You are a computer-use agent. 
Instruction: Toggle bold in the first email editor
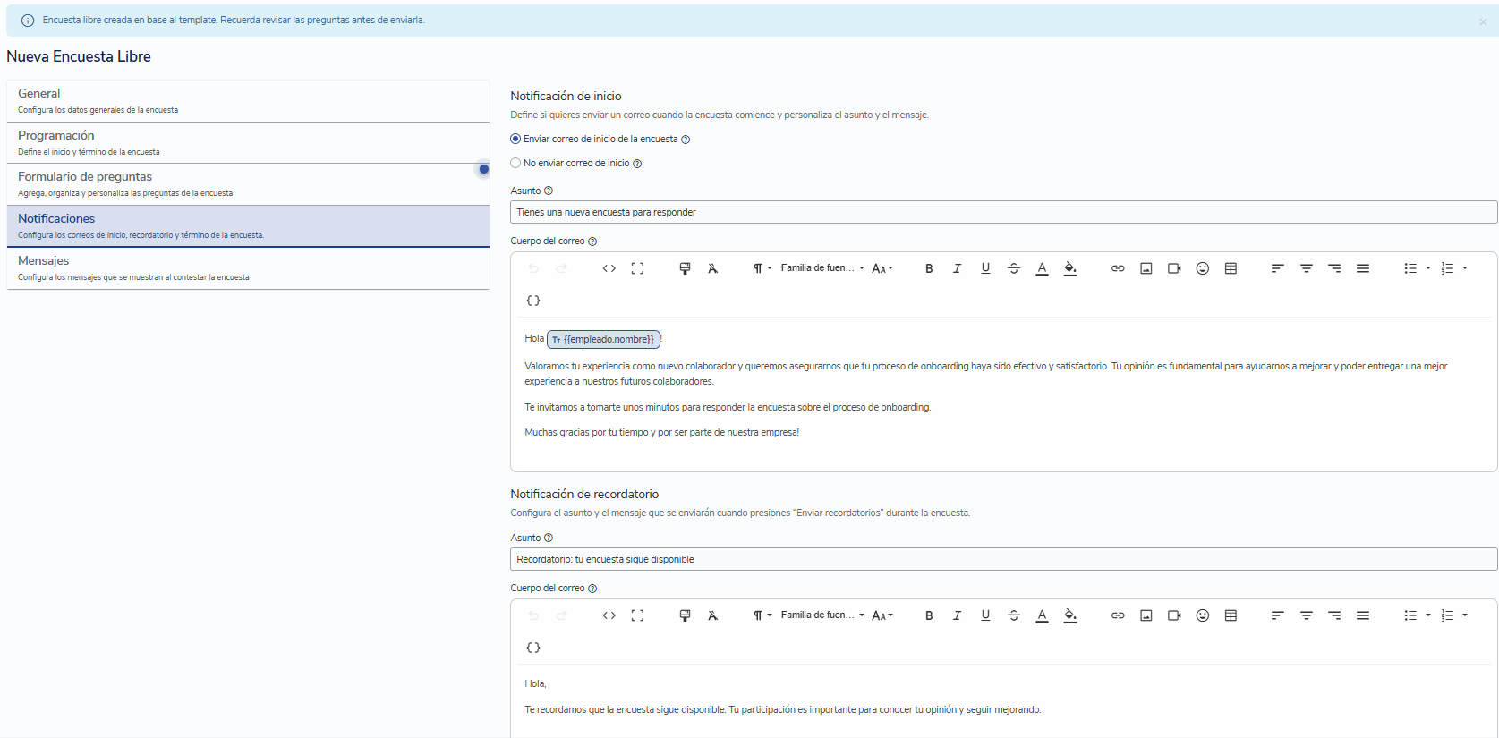tap(929, 268)
